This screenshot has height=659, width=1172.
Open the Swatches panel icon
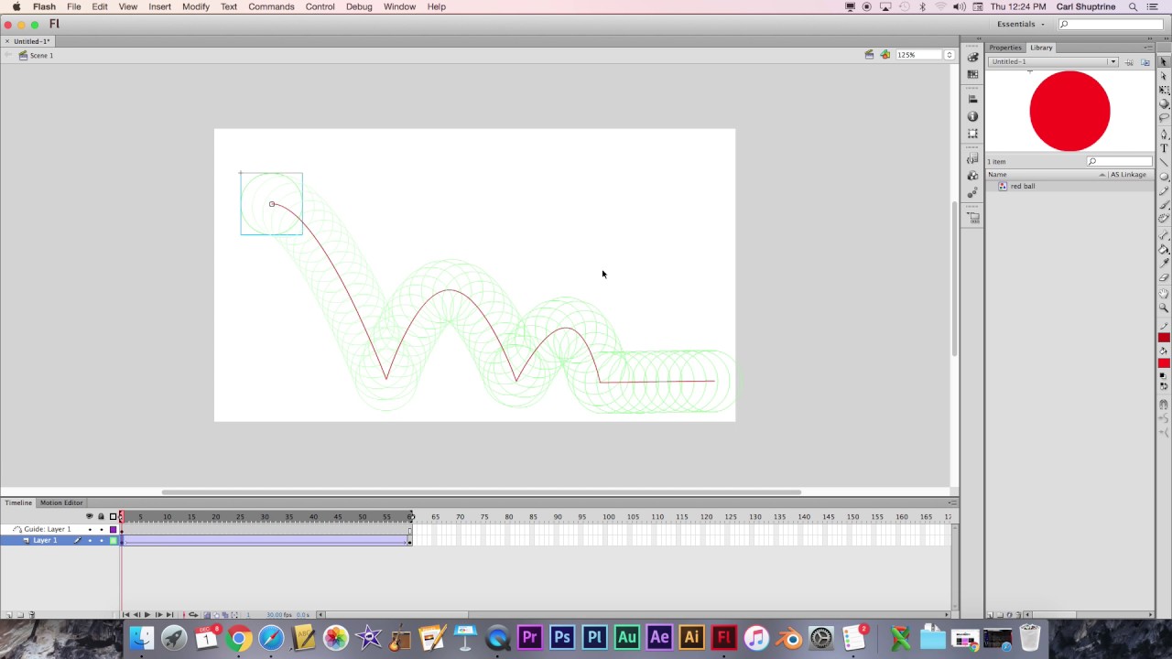click(972, 74)
